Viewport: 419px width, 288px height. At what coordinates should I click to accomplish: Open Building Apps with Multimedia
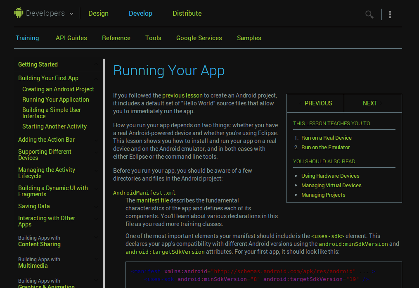39,262
